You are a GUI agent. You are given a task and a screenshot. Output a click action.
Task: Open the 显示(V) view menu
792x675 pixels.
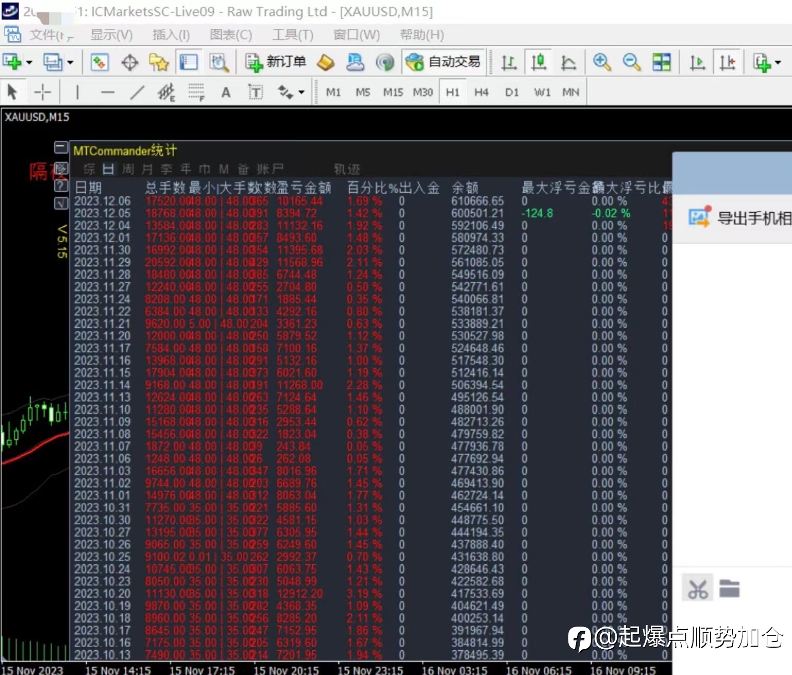(x=111, y=35)
